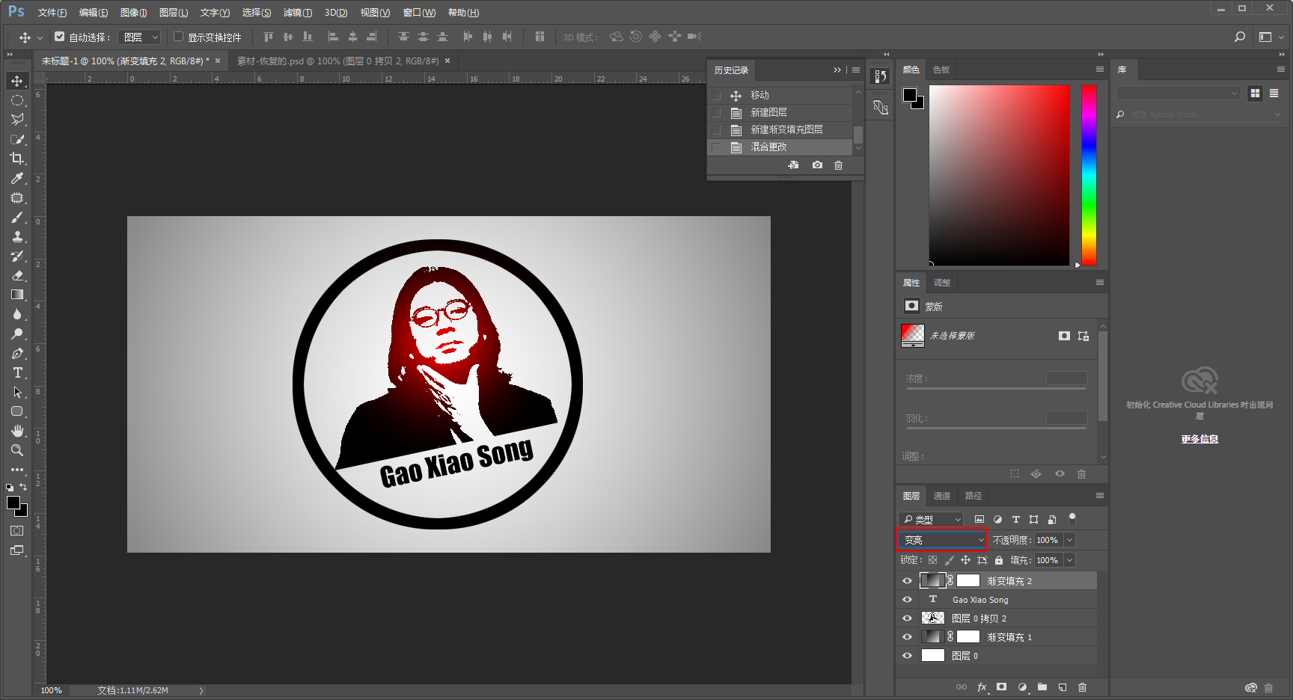The image size is (1293, 700).
Task: Open the 文件(F) menu
Action: tap(52, 13)
